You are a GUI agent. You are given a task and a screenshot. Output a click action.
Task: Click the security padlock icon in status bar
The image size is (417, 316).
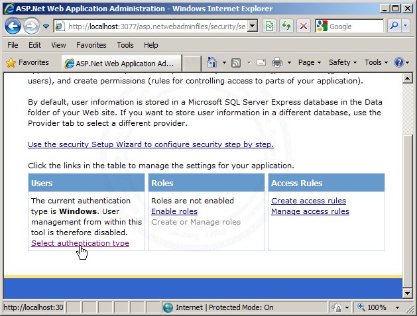[336, 307]
